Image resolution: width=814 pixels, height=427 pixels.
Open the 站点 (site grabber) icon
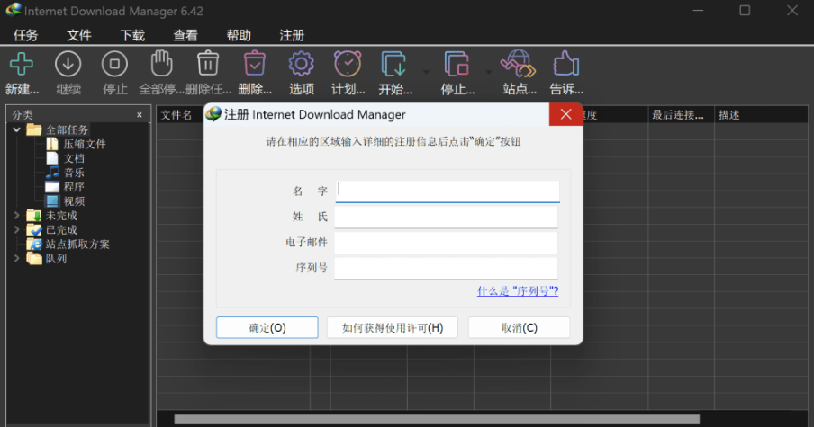pyautogui.click(x=518, y=64)
